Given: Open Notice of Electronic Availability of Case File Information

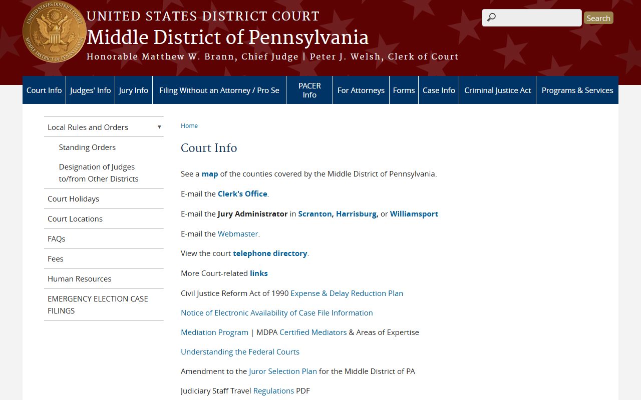Looking at the screenshot, I should [277, 312].
